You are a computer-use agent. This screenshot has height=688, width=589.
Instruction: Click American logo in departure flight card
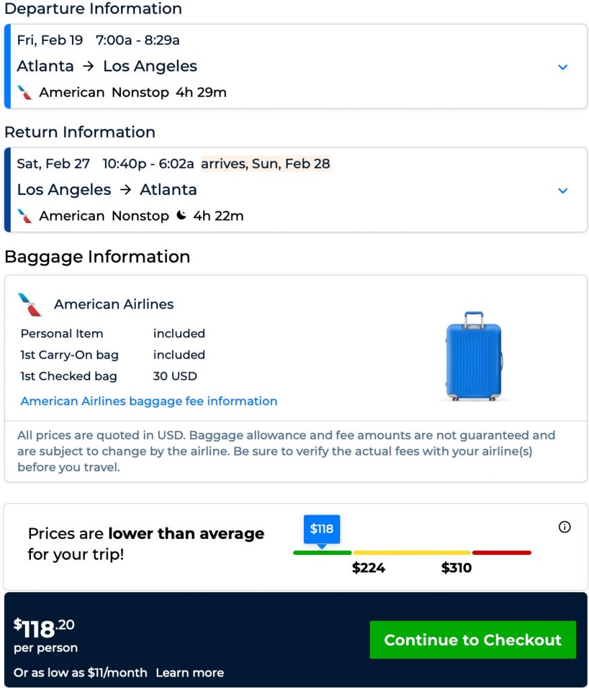[25, 93]
